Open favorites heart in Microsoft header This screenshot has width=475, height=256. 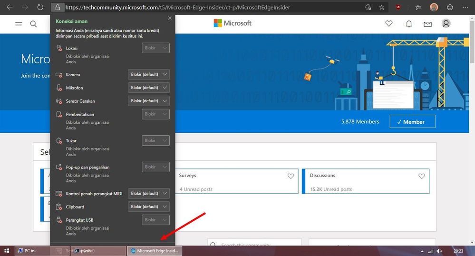pyautogui.click(x=389, y=23)
